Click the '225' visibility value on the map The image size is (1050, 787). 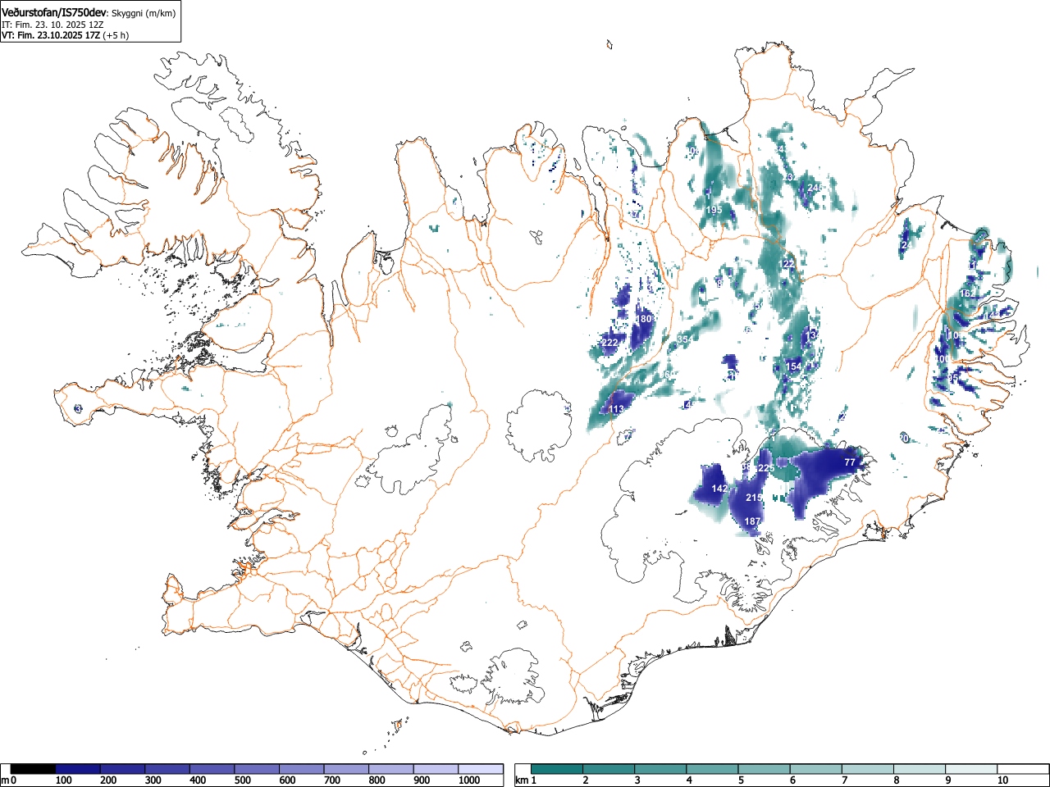click(766, 468)
